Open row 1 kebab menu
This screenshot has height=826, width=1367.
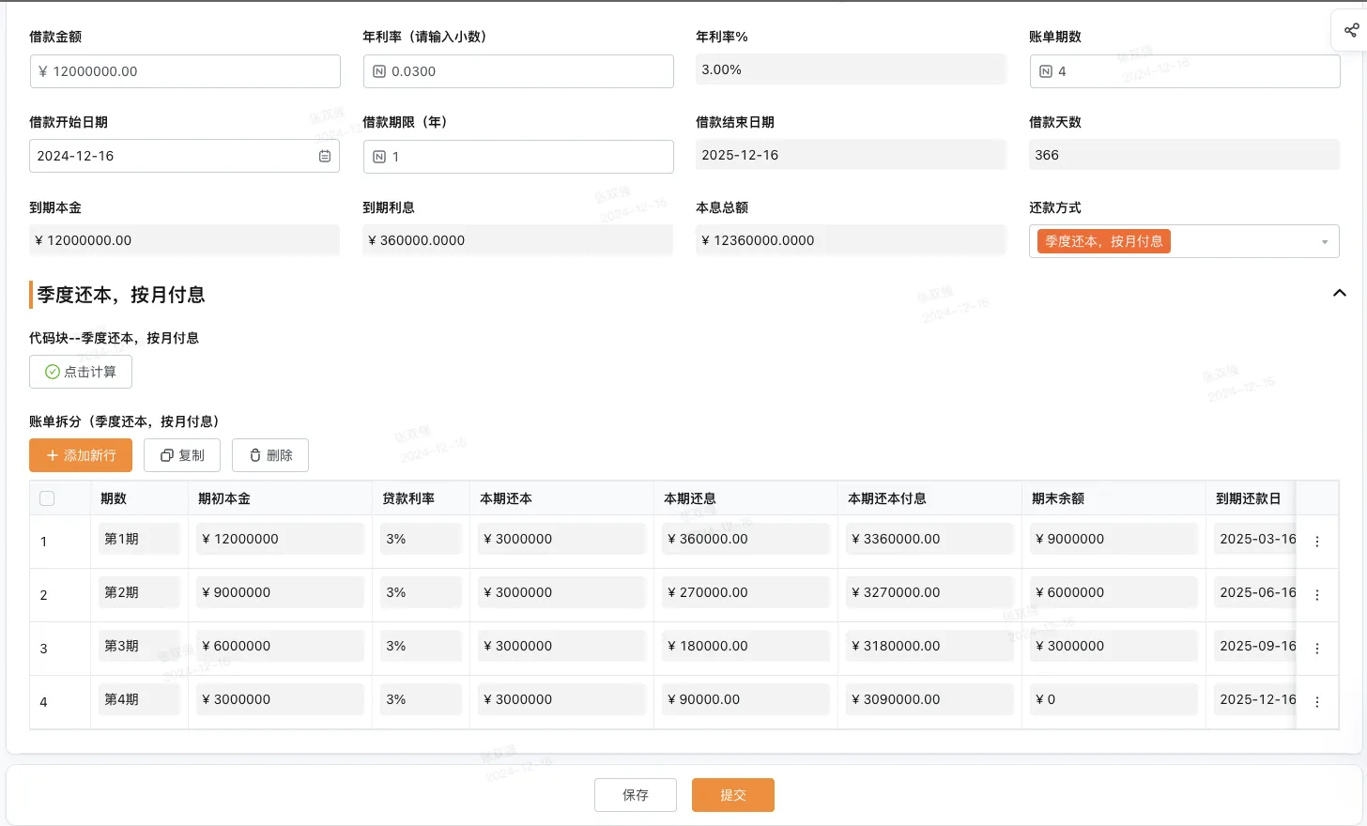point(1316,542)
